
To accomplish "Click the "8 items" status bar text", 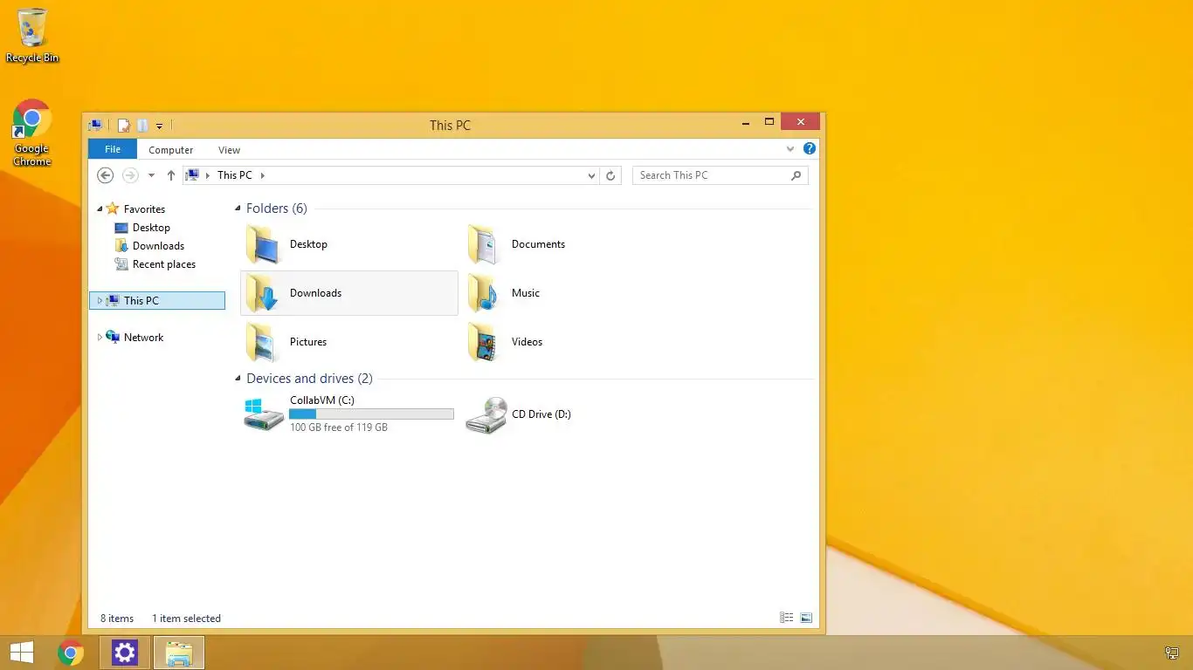I will [117, 619].
